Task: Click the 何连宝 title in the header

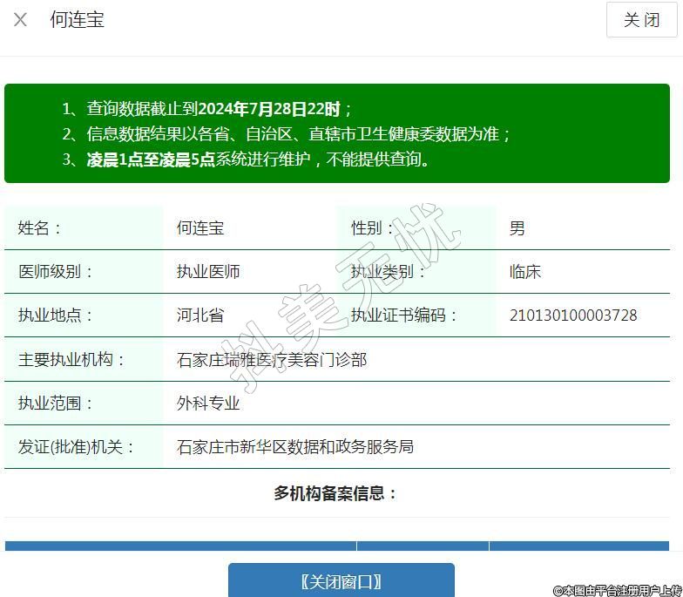Action: (x=78, y=20)
